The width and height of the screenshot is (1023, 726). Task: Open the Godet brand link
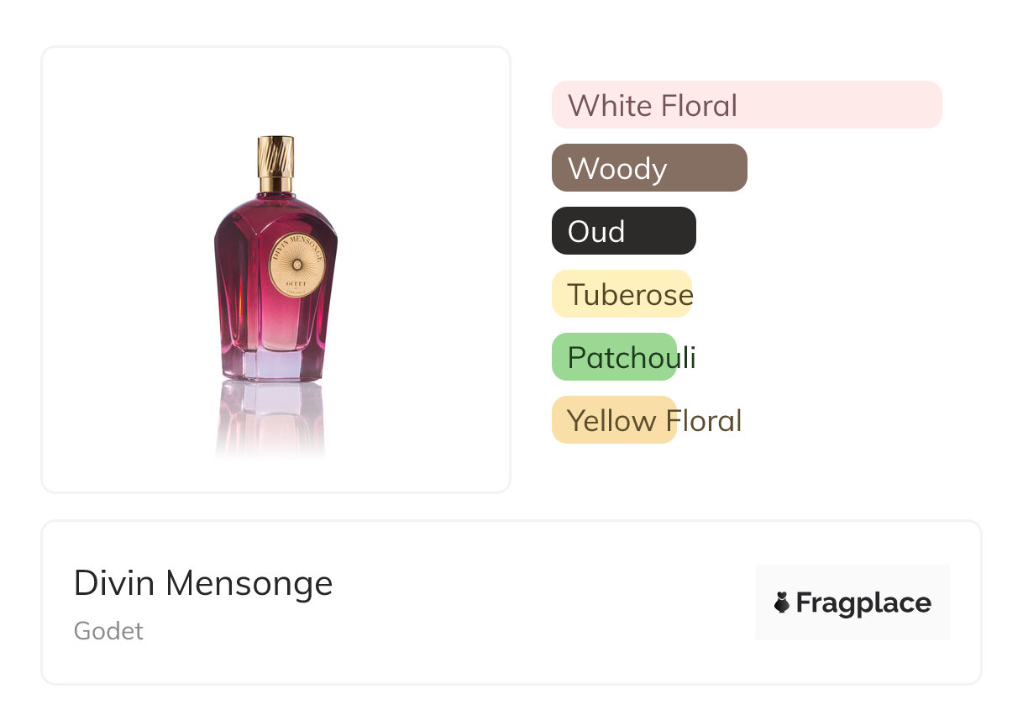click(x=108, y=631)
